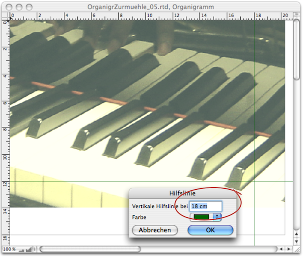Screen dimensions: 303x257
Task: Click the small mountains zoom-out icon
Action: pyautogui.click(x=22, y=249)
